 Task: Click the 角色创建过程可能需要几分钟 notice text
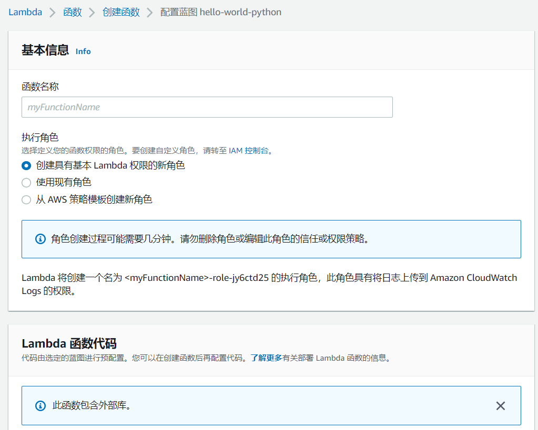point(210,239)
